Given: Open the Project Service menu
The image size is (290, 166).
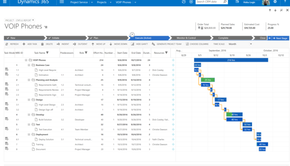Looking at the screenshot, I should tap(80, 2).
